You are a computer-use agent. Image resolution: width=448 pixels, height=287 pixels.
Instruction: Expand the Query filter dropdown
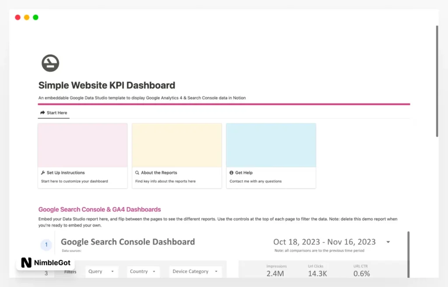point(101,272)
